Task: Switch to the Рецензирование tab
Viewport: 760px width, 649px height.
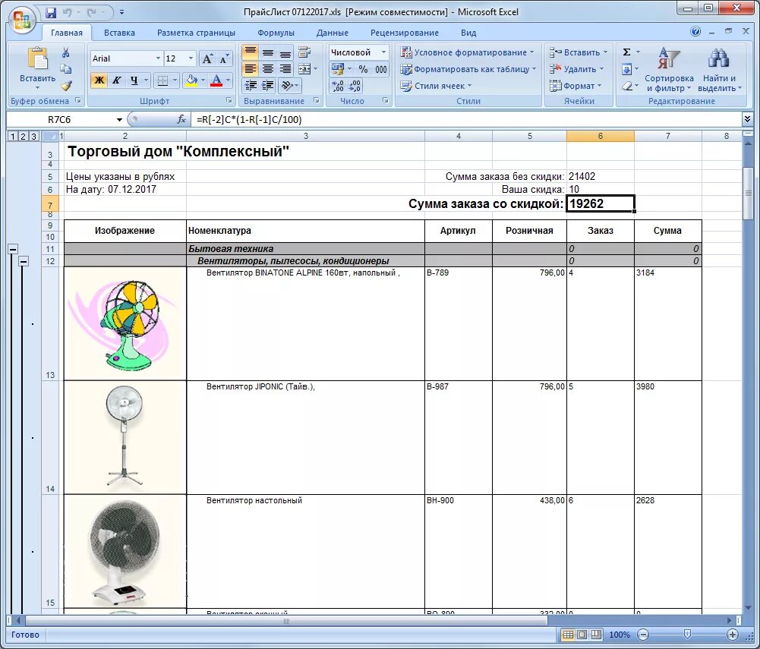Action: pos(404,33)
